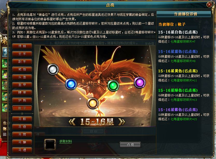Select the yellow orb at the bottom
The width and height of the screenshot is (216, 159).
(x=93, y=103)
